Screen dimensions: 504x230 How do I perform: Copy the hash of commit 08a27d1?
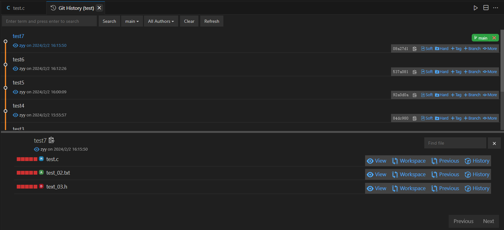pos(414,49)
